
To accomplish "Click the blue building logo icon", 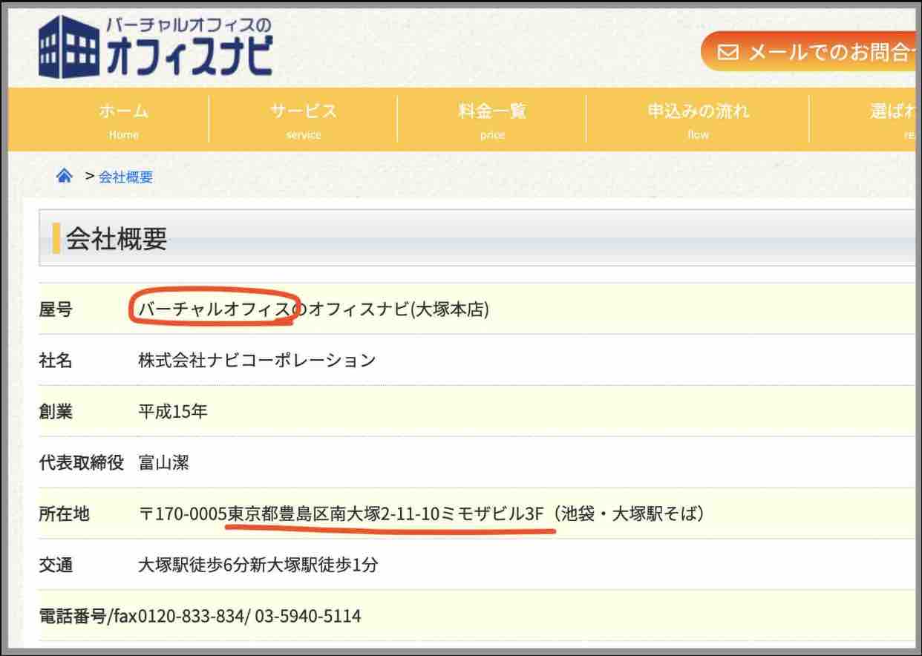I will (68, 47).
